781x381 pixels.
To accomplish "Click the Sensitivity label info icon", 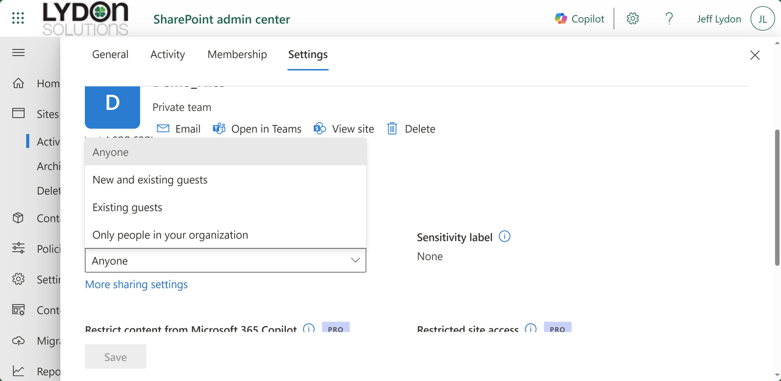I will point(504,237).
